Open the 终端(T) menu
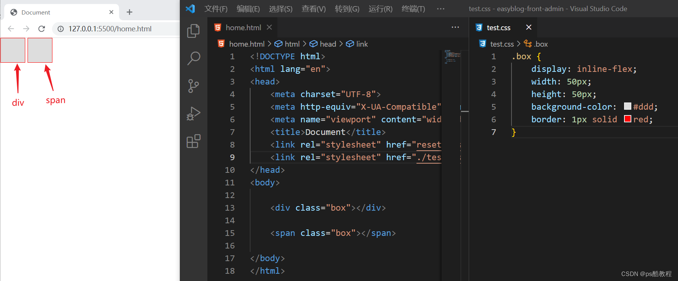This screenshot has height=281, width=678. pyautogui.click(x=413, y=9)
